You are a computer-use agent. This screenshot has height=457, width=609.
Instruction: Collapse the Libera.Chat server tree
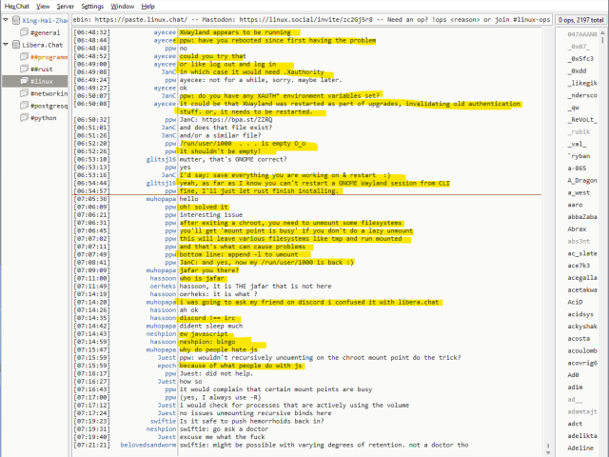(x=5, y=45)
